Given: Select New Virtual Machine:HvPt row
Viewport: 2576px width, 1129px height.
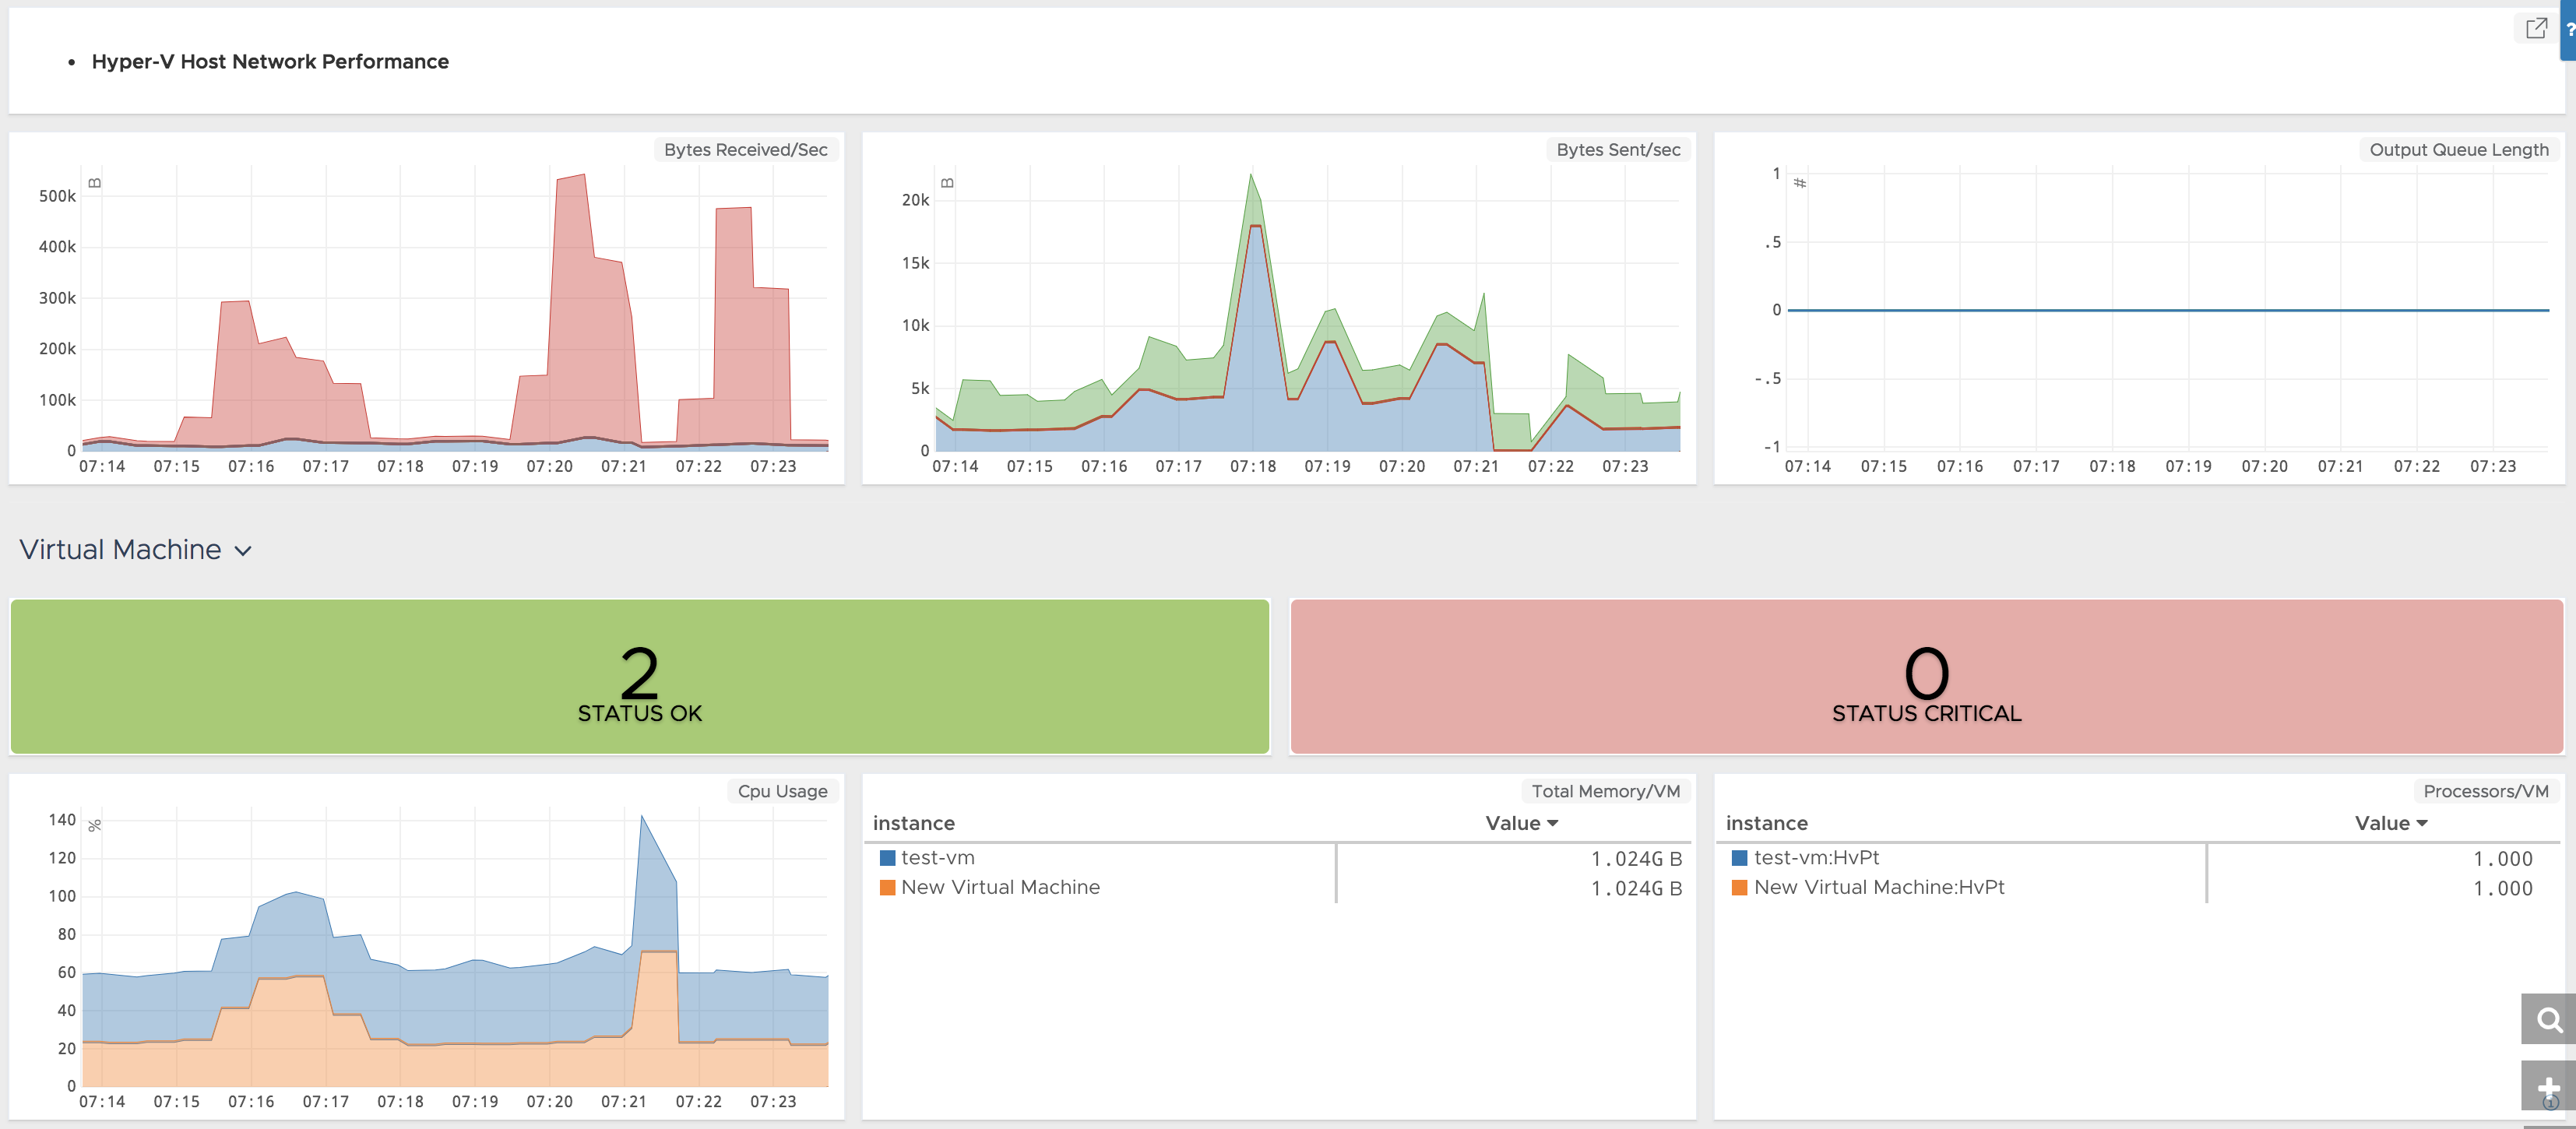Looking at the screenshot, I should [x=2138, y=888].
